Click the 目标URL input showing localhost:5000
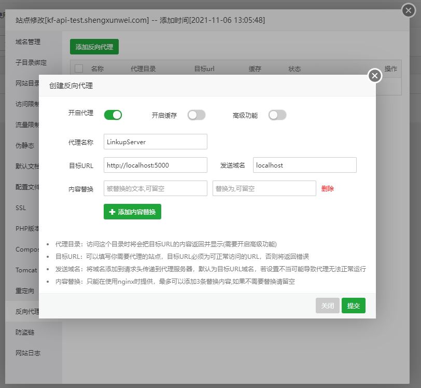Image resolution: width=421 pixels, height=388 pixels. [x=155, y=164]
